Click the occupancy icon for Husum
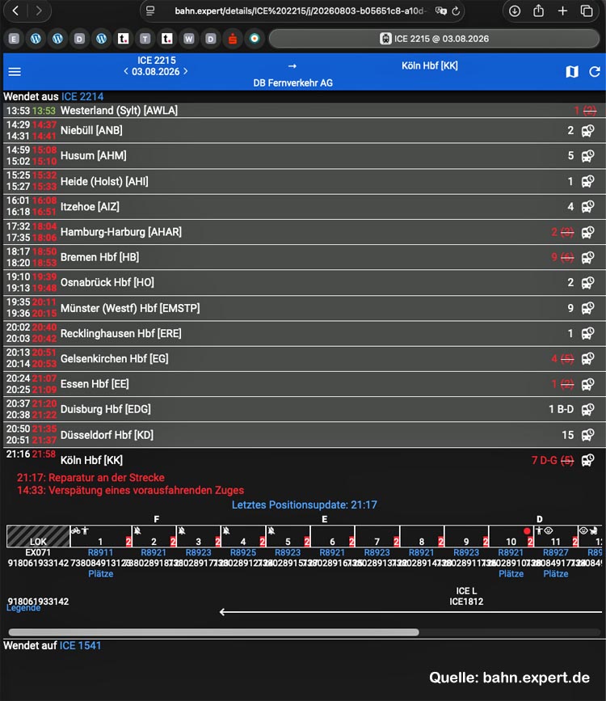The width and height of the screenshot is (606, 701). (x=587, y=156)
